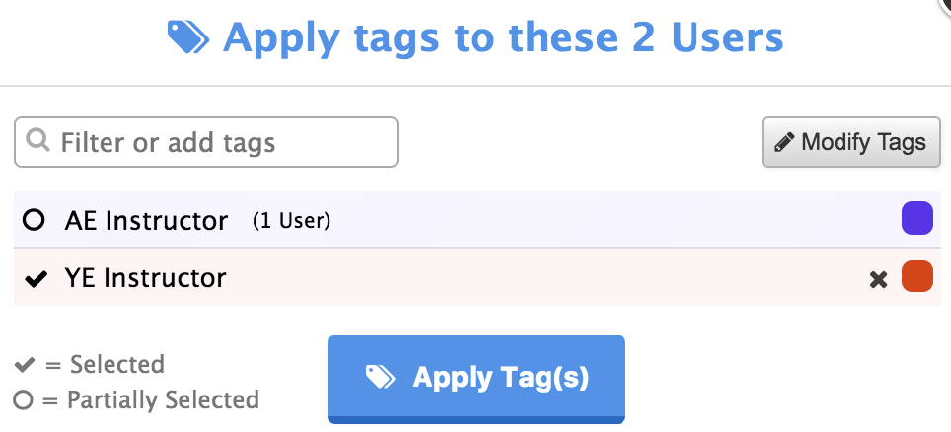The height and width of the screenshot is (432, 951).
Task: Remove YE Instructor with the X icon
Action: pos(878,279)
